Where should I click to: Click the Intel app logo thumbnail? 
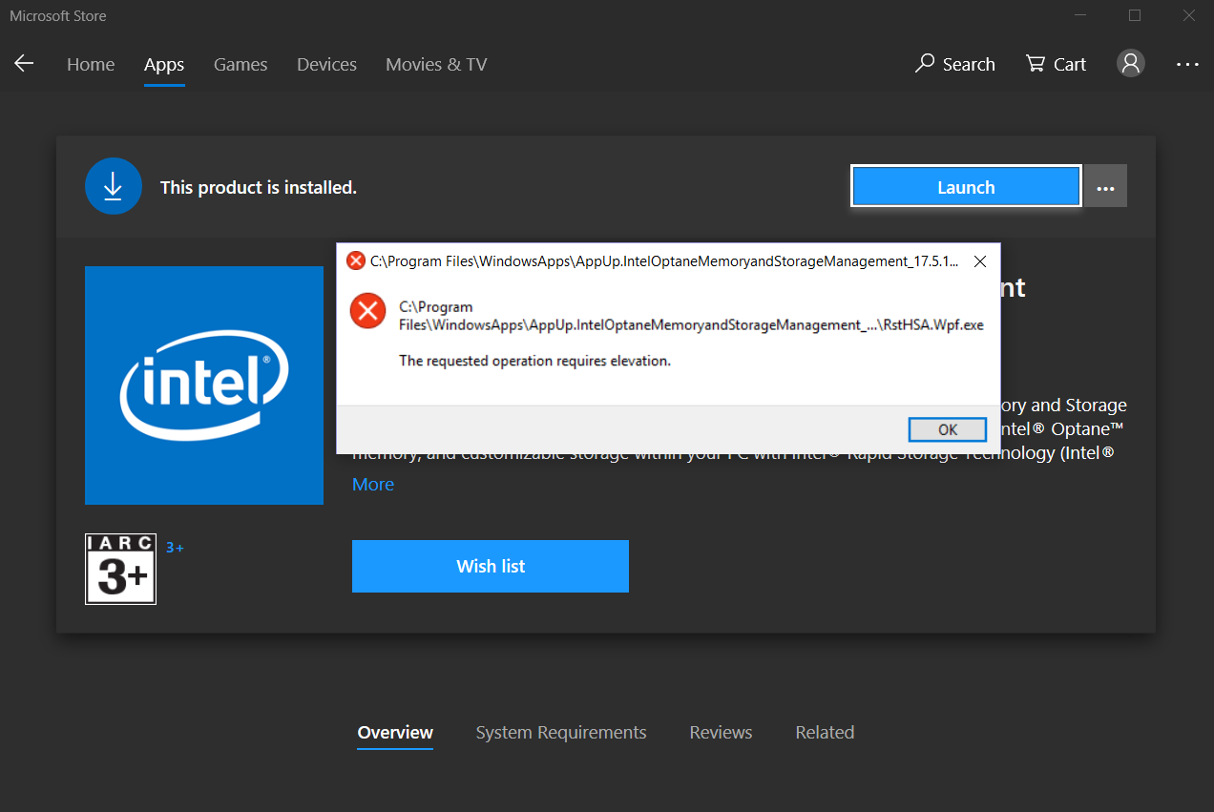204,385
